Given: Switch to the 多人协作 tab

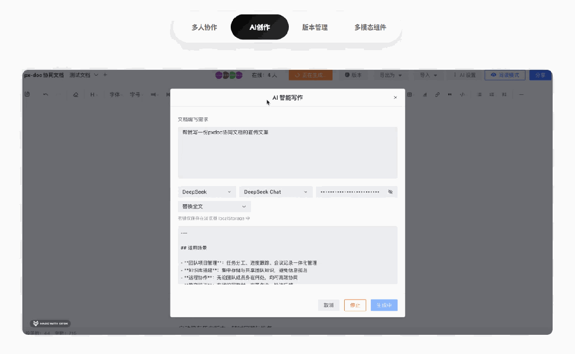Looking at the screenshot, I should tap(204, 27).
